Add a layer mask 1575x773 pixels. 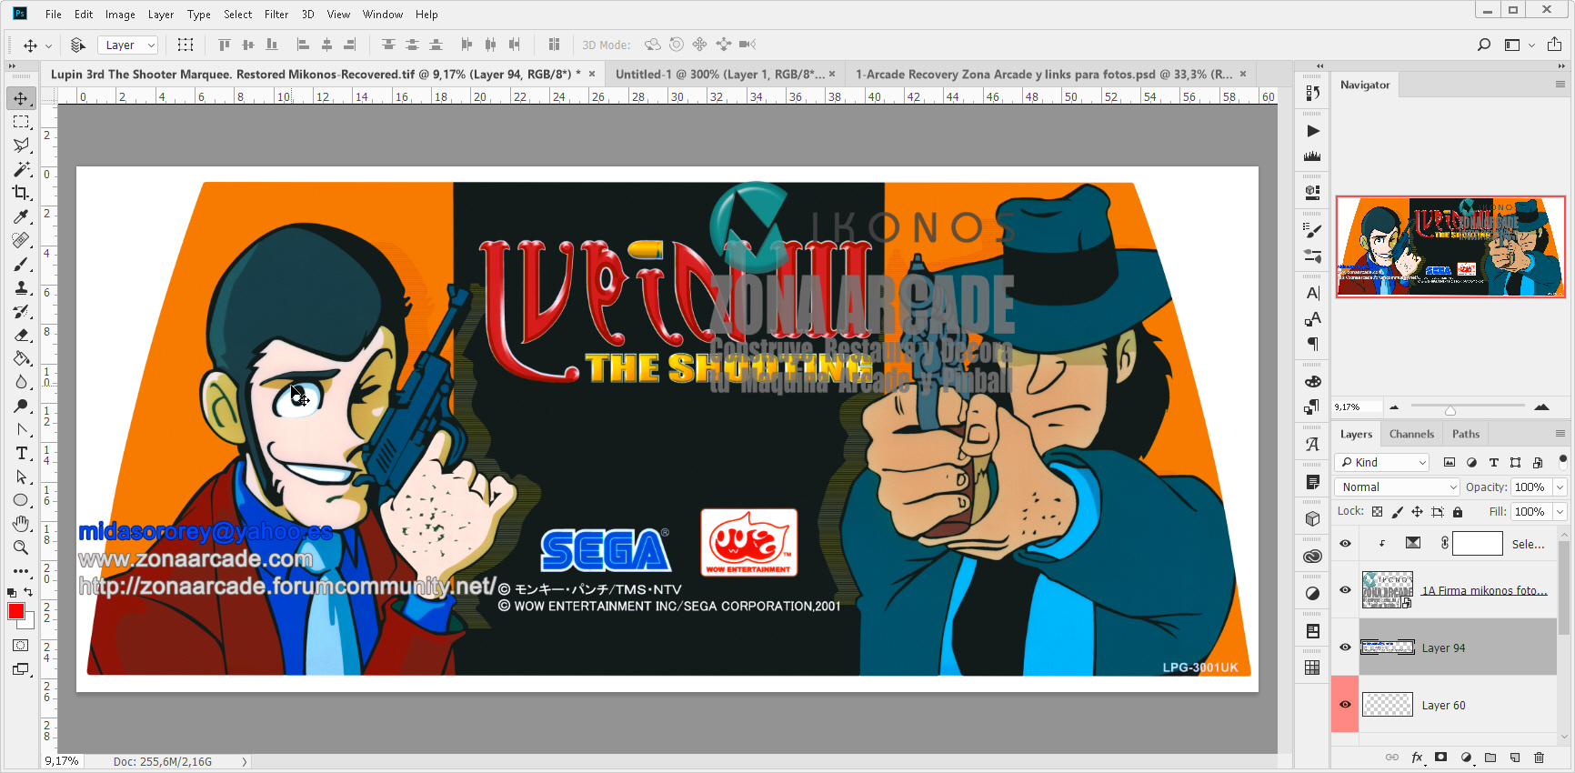pos(1440,757)
